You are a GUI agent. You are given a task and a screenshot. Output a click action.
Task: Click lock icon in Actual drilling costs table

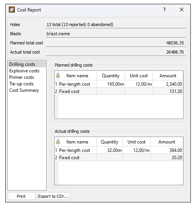coord(58,142)
